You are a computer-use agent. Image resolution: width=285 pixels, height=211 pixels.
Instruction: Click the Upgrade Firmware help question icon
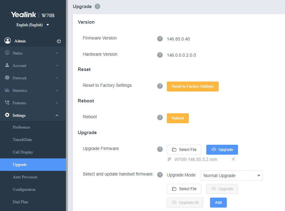[x=160, y=149]
